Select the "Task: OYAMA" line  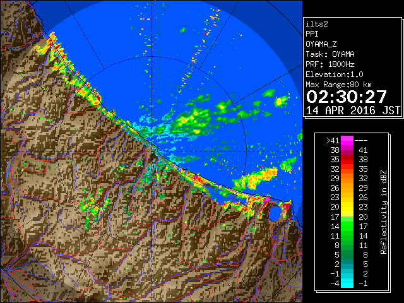click(330, 54)
